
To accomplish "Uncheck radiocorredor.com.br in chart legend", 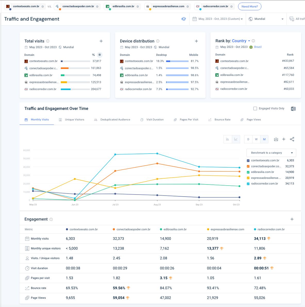I will [248, 184].
